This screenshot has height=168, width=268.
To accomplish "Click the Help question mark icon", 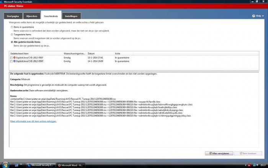I will tap(253, 16).
